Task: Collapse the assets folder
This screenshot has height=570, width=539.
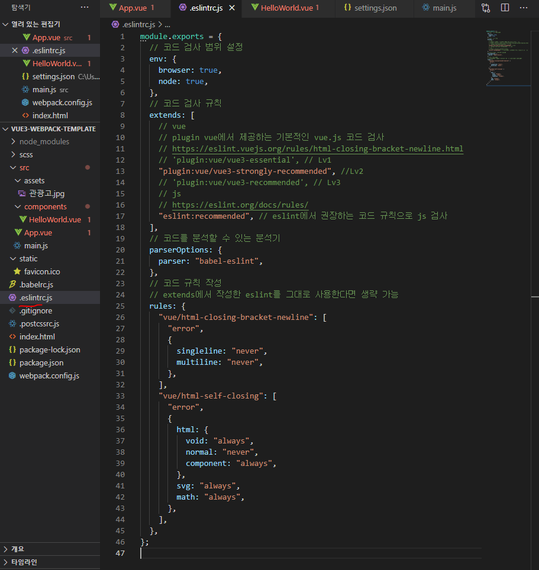Action: tap(34, 181)
